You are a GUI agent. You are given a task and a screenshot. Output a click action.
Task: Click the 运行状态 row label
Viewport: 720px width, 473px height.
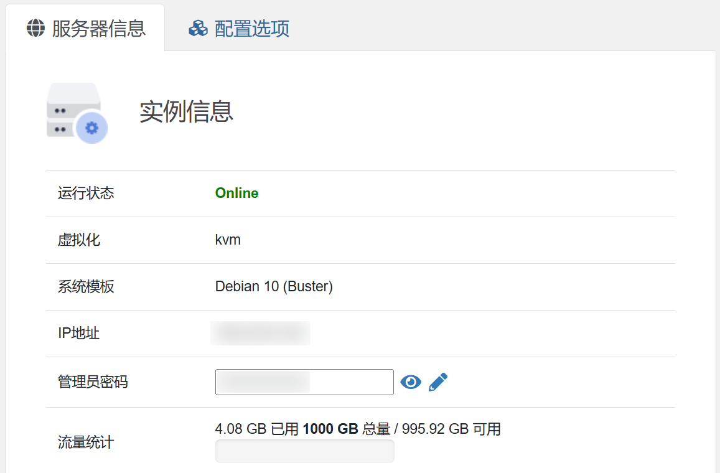[x=86, y=193]
